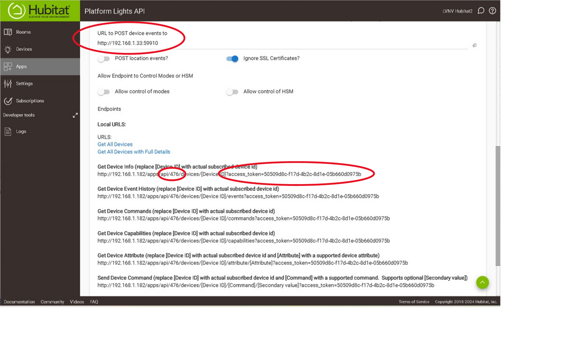586x342 pixels.
Task: Open the Logs document icon
Action: point(8,132)
